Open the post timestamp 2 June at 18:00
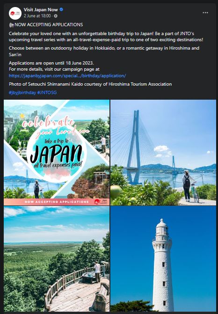Image resolution: width=218 pixels, height=314 pixels. tap(37, 16)
